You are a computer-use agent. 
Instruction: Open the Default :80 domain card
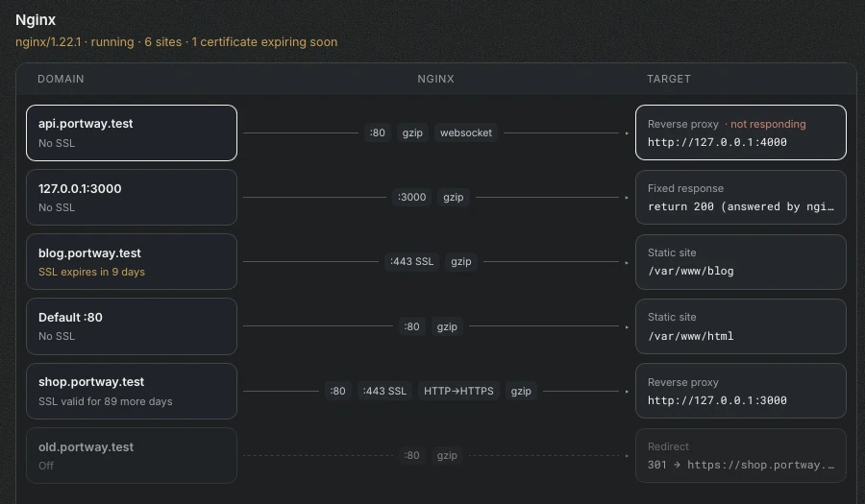coord(132,326)
